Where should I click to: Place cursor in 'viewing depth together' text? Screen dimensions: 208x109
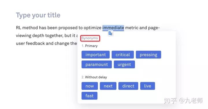40,35
